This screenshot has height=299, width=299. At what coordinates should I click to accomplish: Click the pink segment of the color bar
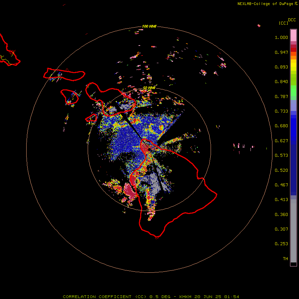coord(293,36)
